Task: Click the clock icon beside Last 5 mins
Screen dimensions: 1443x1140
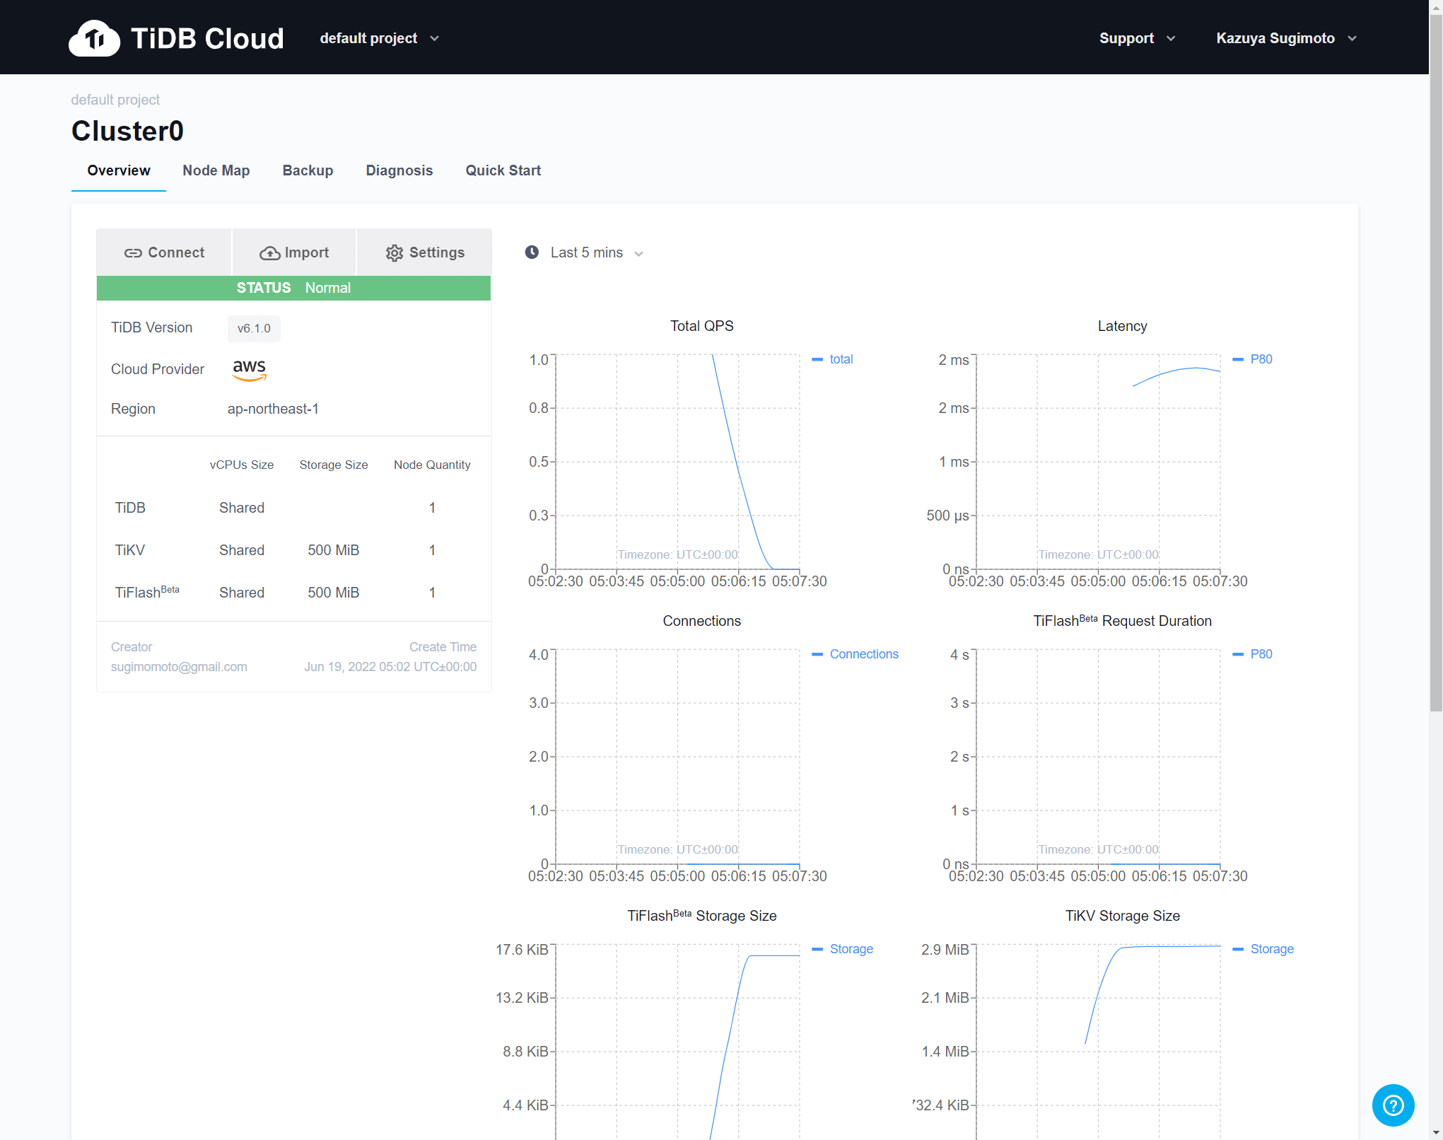Action: click(x=532, y=252)
